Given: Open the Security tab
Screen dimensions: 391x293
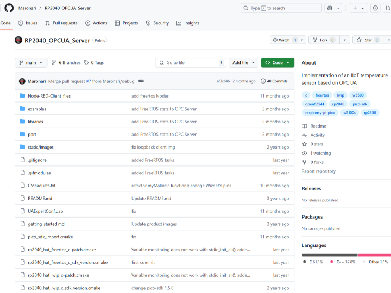Looking at the screenshot, I should click(157, 23).
